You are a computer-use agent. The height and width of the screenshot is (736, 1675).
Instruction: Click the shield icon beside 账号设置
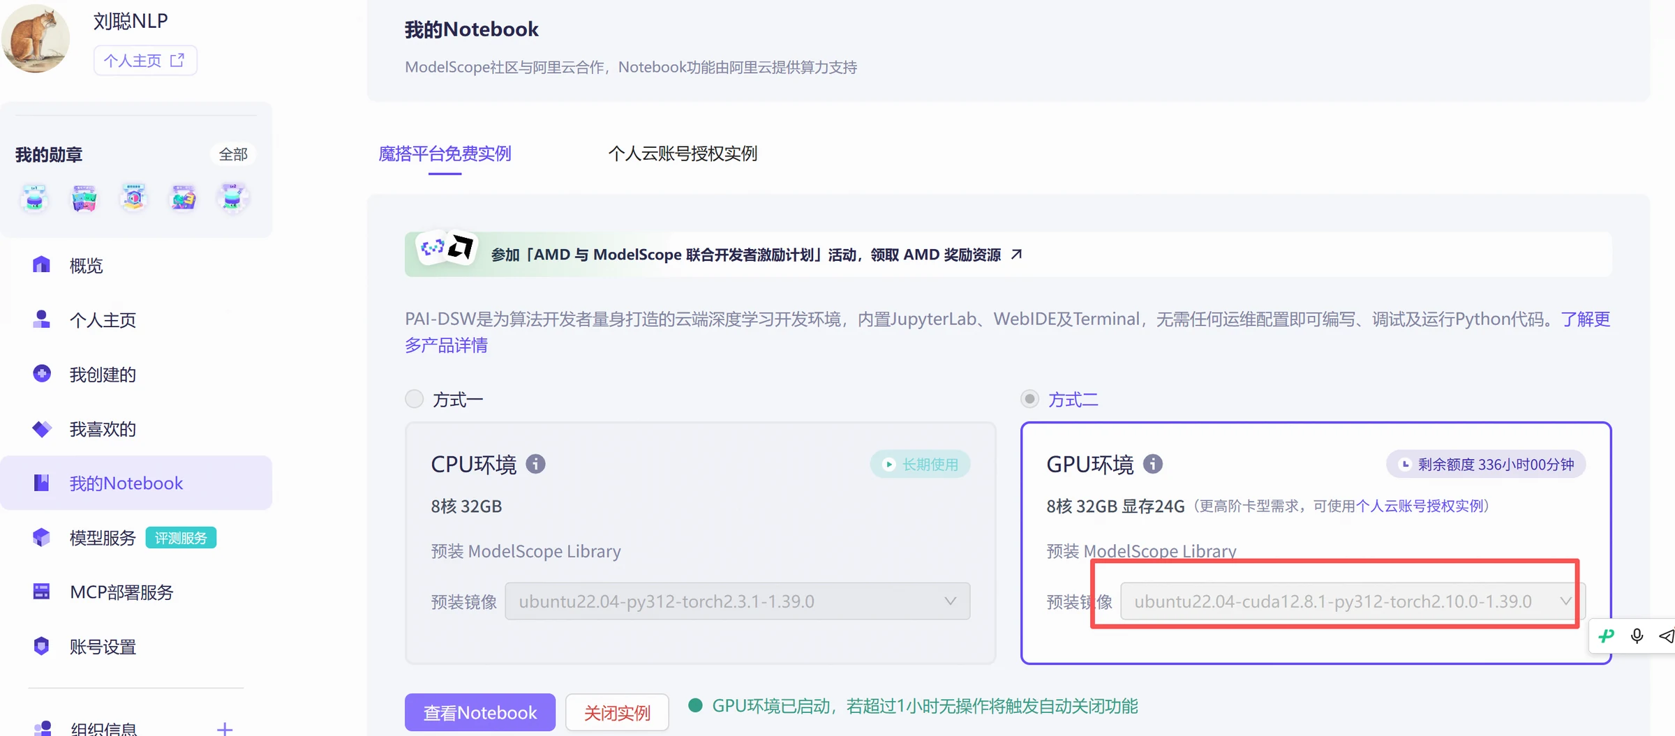(41, 646)
